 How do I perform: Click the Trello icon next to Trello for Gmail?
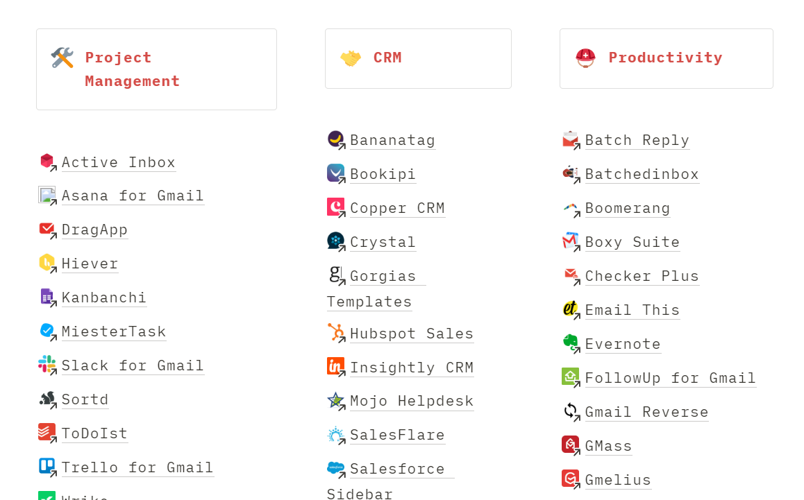coord(45,466)
